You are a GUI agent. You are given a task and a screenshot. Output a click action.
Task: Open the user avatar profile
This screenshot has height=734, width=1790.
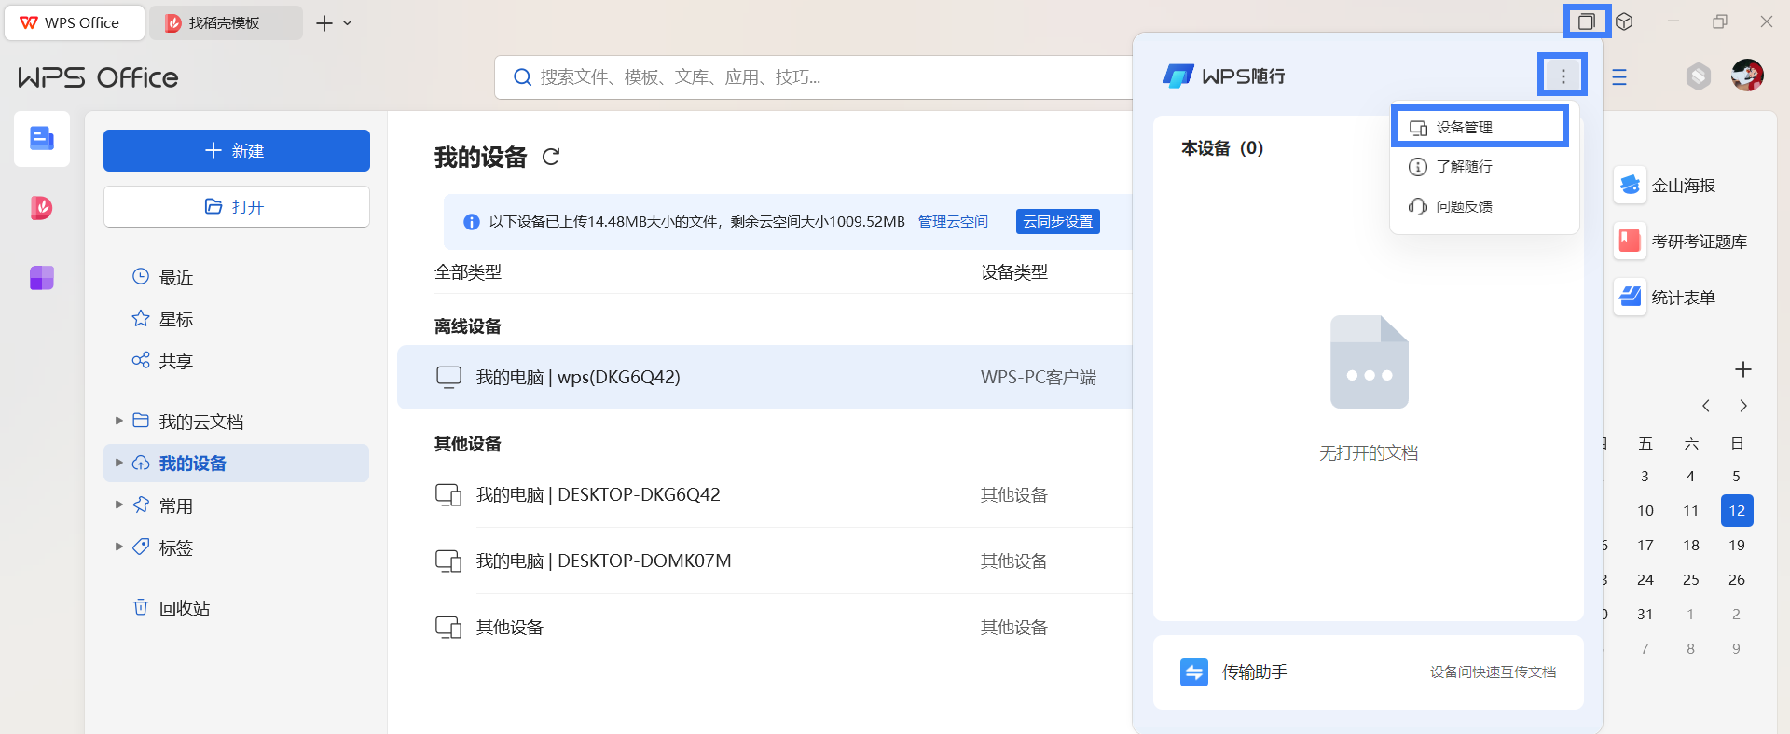point(1747,76)
